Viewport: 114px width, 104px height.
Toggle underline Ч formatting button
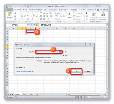click(28, 16)
